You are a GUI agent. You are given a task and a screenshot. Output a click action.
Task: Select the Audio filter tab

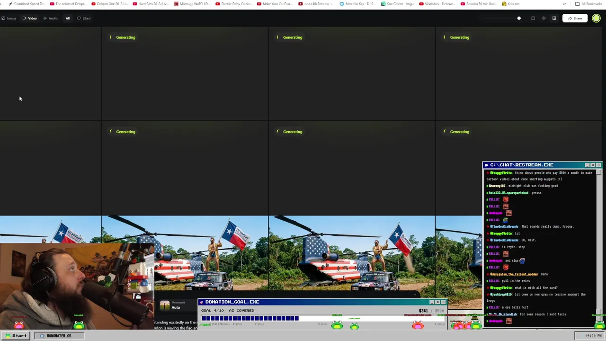pyautogui.click(x=50, y=18)
